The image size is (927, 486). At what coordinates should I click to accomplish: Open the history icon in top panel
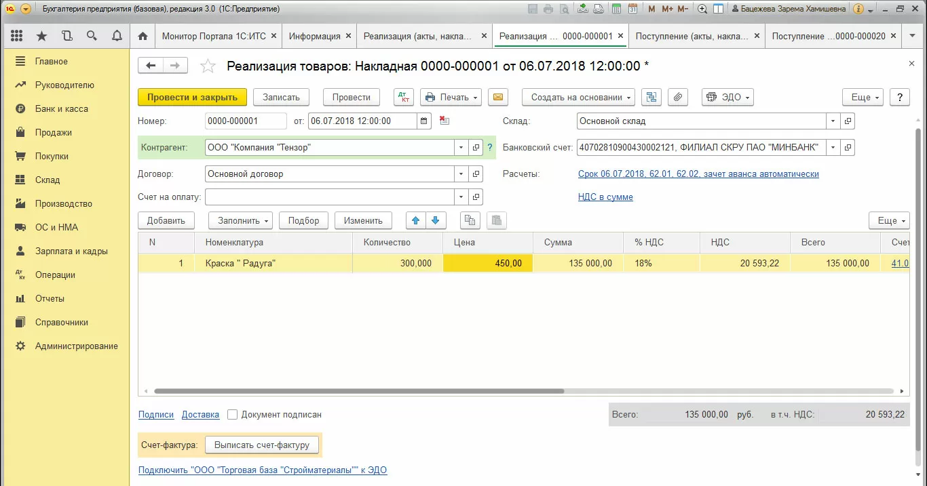(67, 36)
